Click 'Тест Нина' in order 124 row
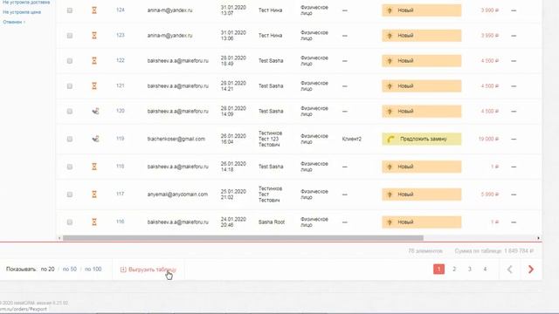 tap(270, 10)
